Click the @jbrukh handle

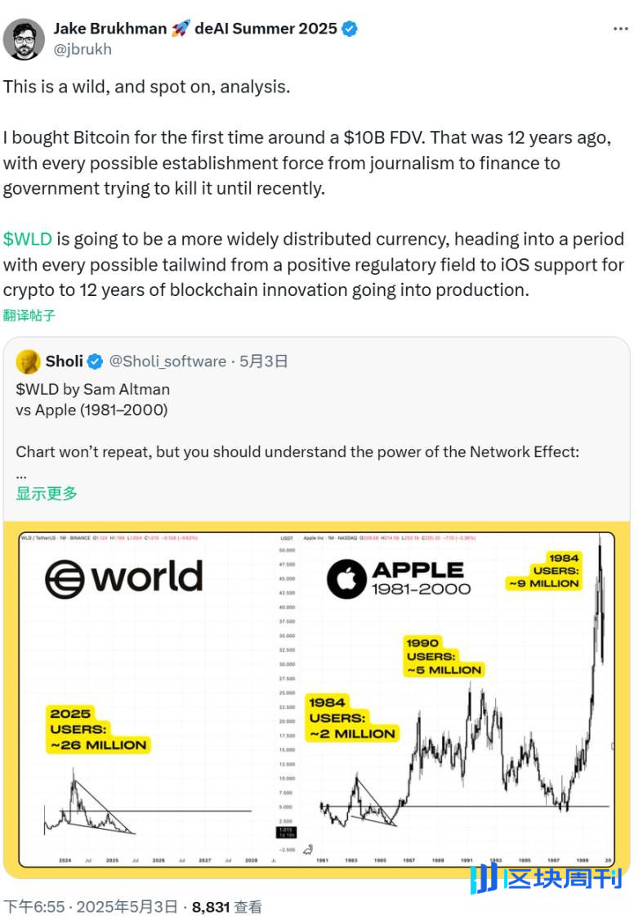click(83, 50)
